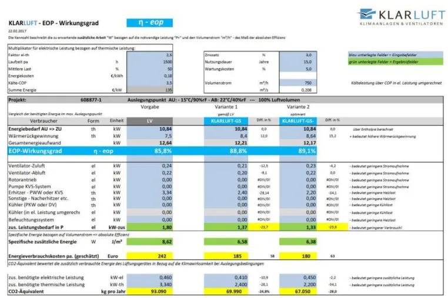Select the Energiekosten input value 0,18
This screenshot has width=448, height=298.
[150, 76]
